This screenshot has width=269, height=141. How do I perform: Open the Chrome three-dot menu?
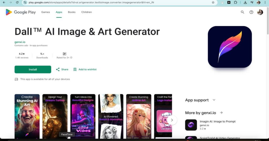click(x=265, y=2)
